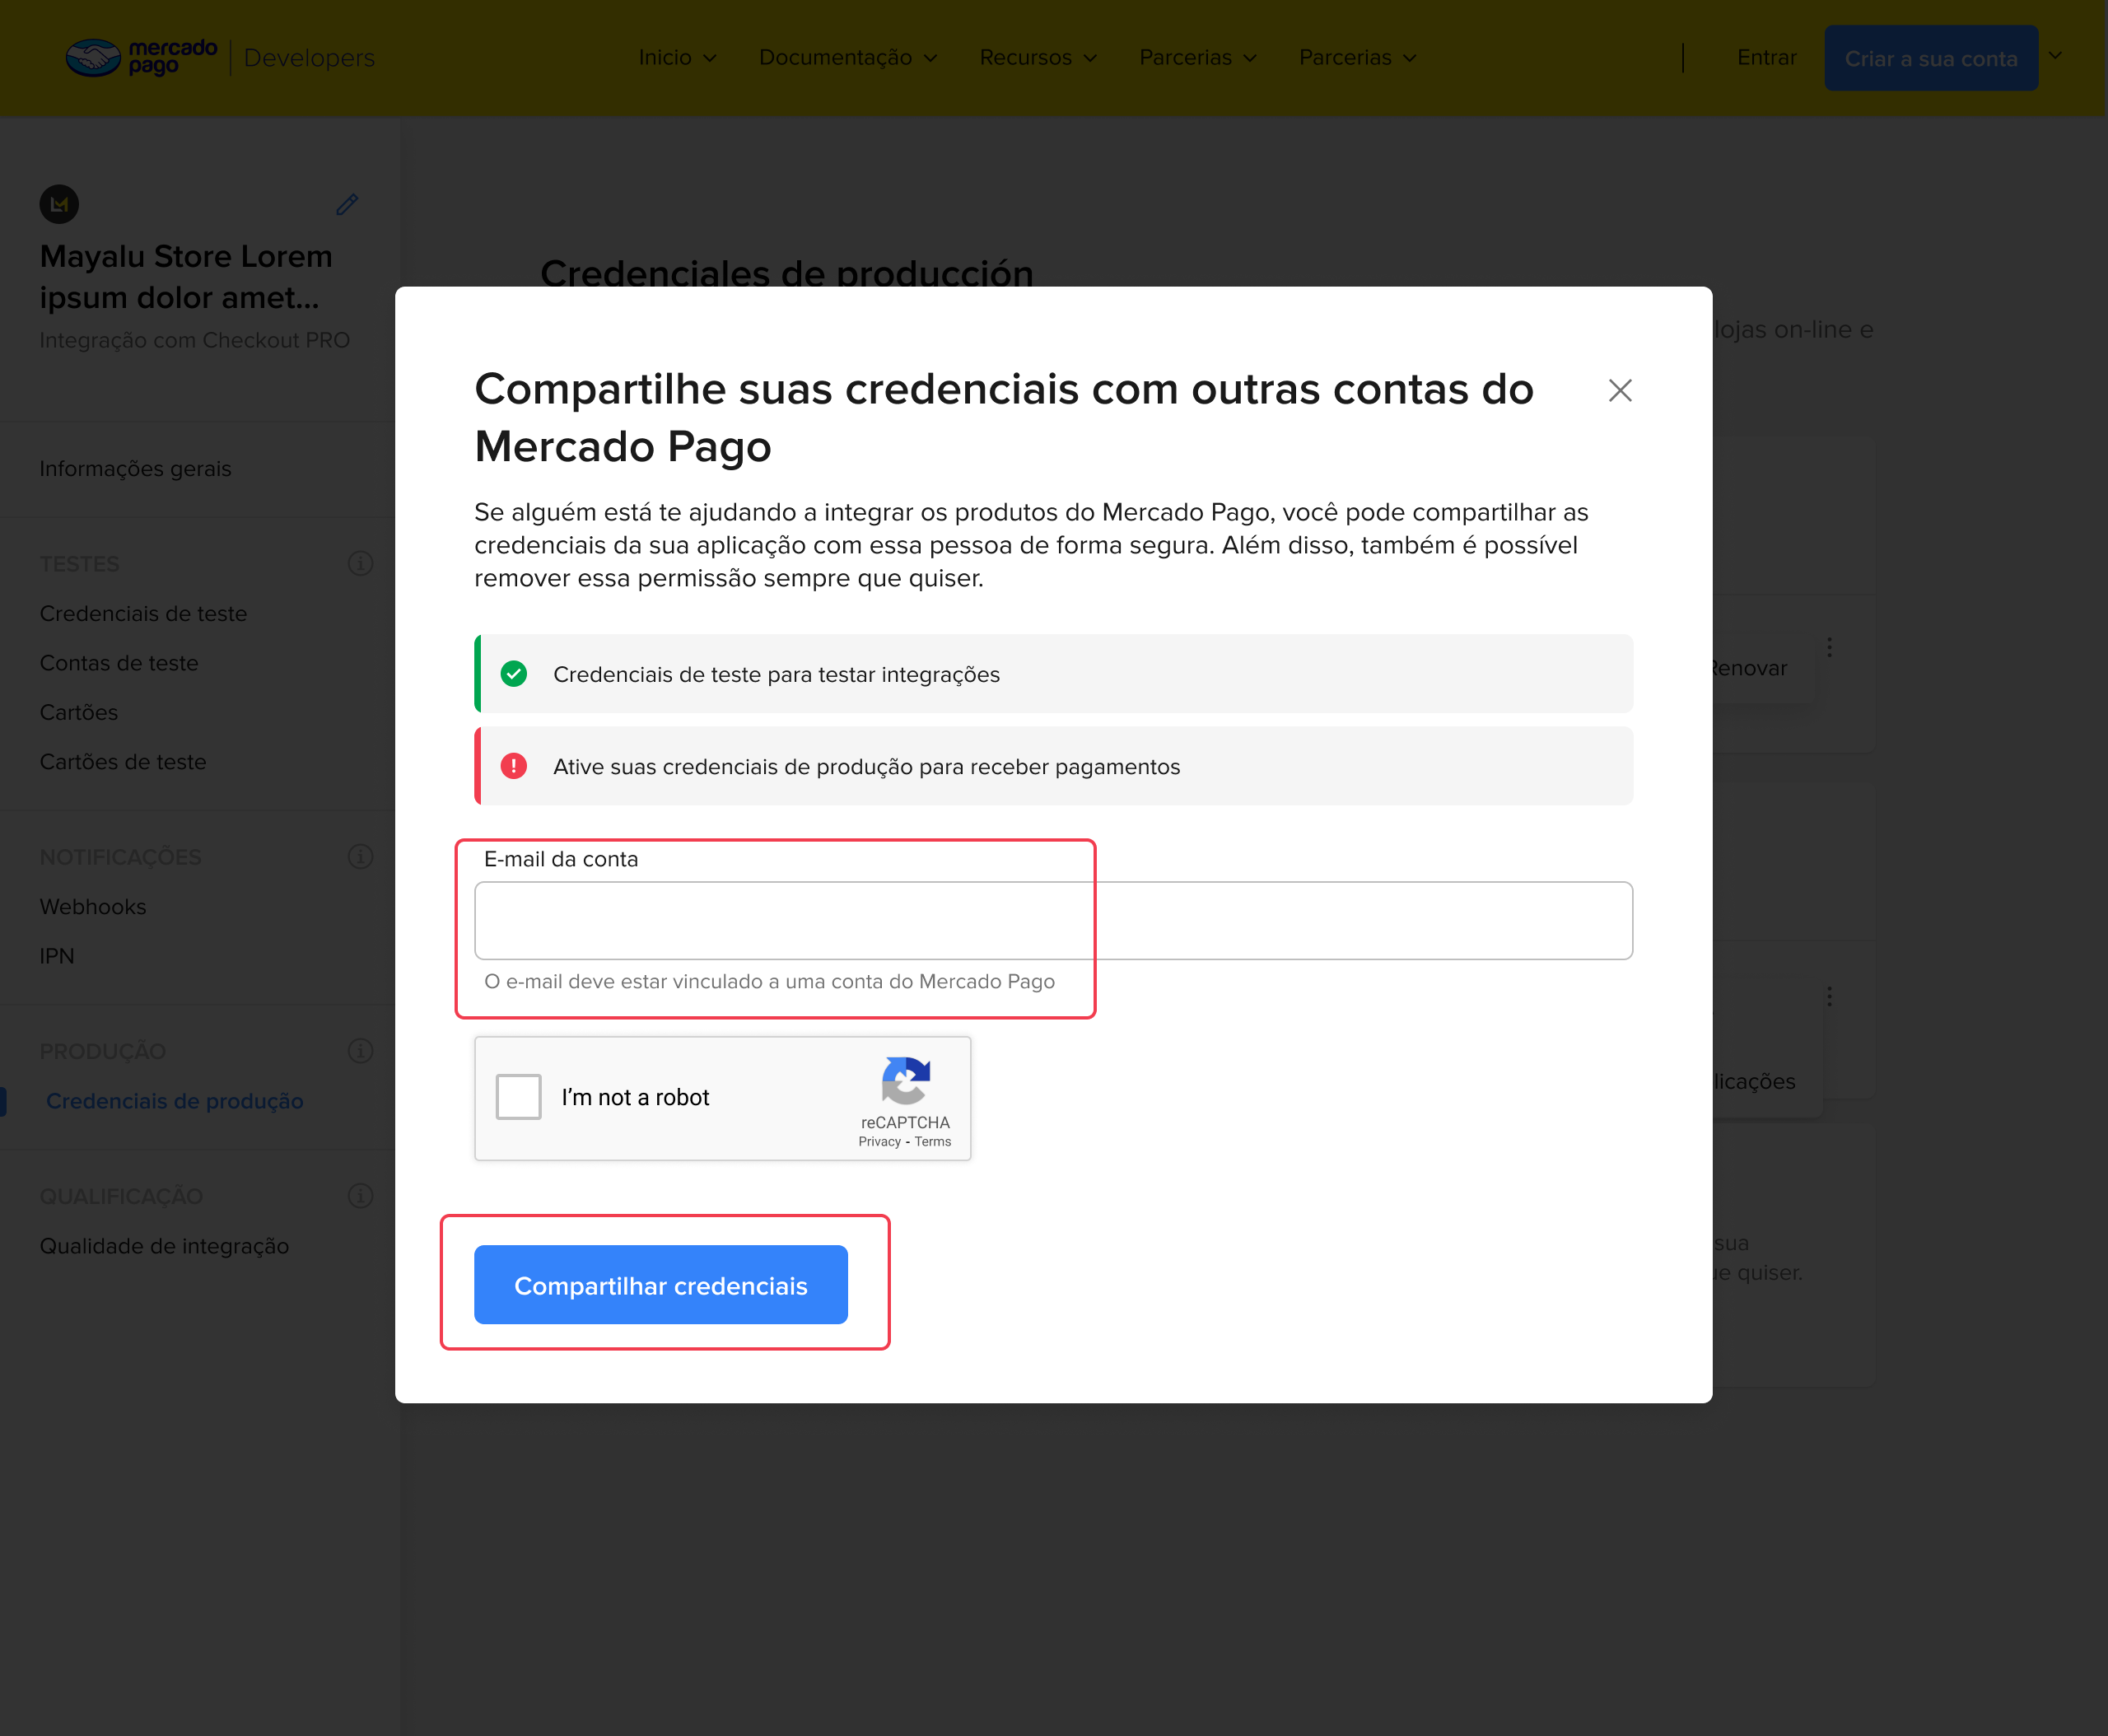Click the Mayalu Store Lorem ipsum title
Viewport: 2108px width, 1736px height.
(x=186, y=277)
